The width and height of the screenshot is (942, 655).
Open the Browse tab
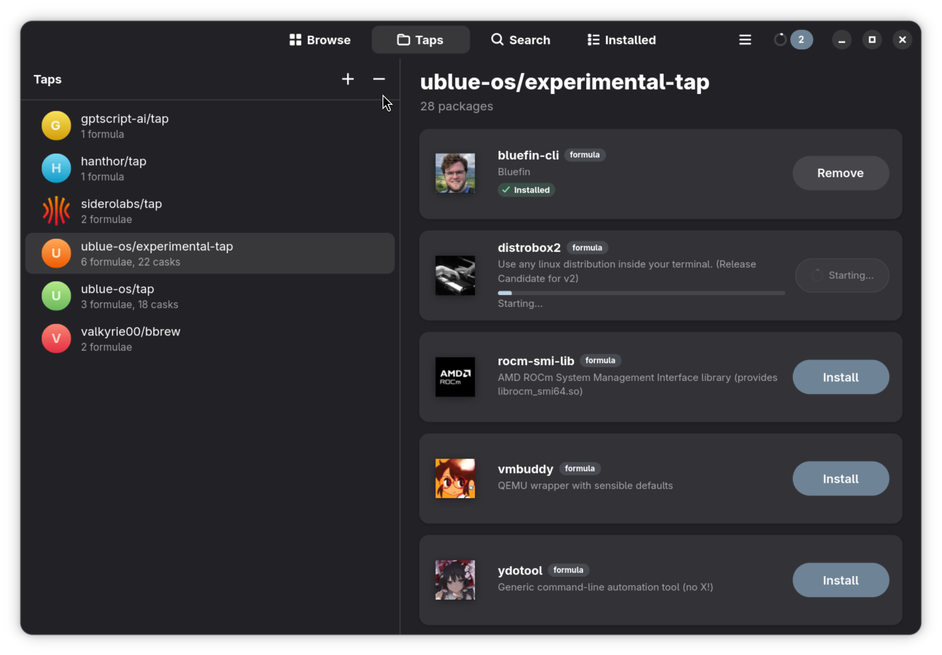(319, 40)
